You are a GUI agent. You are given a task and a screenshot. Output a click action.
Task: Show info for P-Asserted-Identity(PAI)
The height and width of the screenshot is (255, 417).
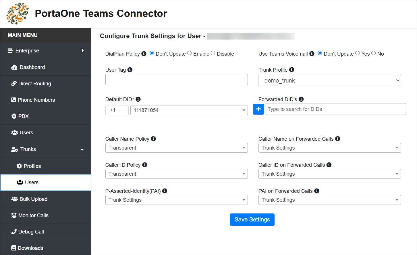coord(165,191)
